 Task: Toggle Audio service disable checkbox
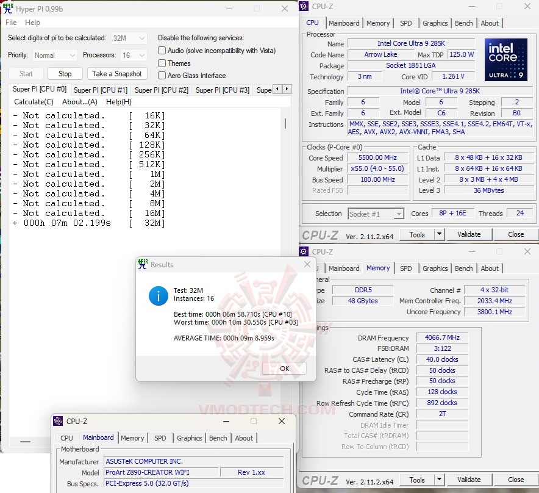pyautogui.click(x=162, y=51)
